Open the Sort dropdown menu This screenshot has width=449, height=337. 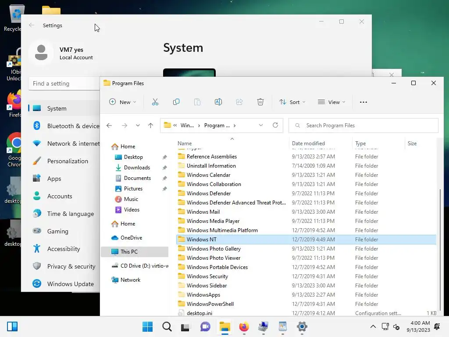pyautogui.click(x=292, y=102)
